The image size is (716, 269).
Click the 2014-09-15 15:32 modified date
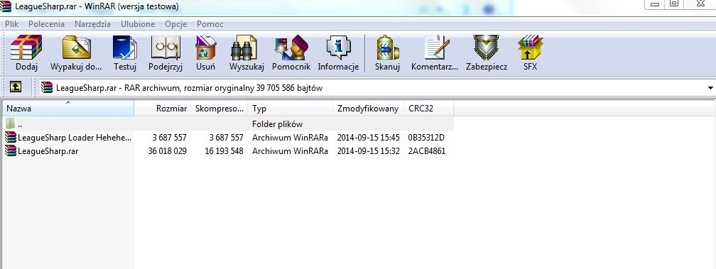(369, 151)
